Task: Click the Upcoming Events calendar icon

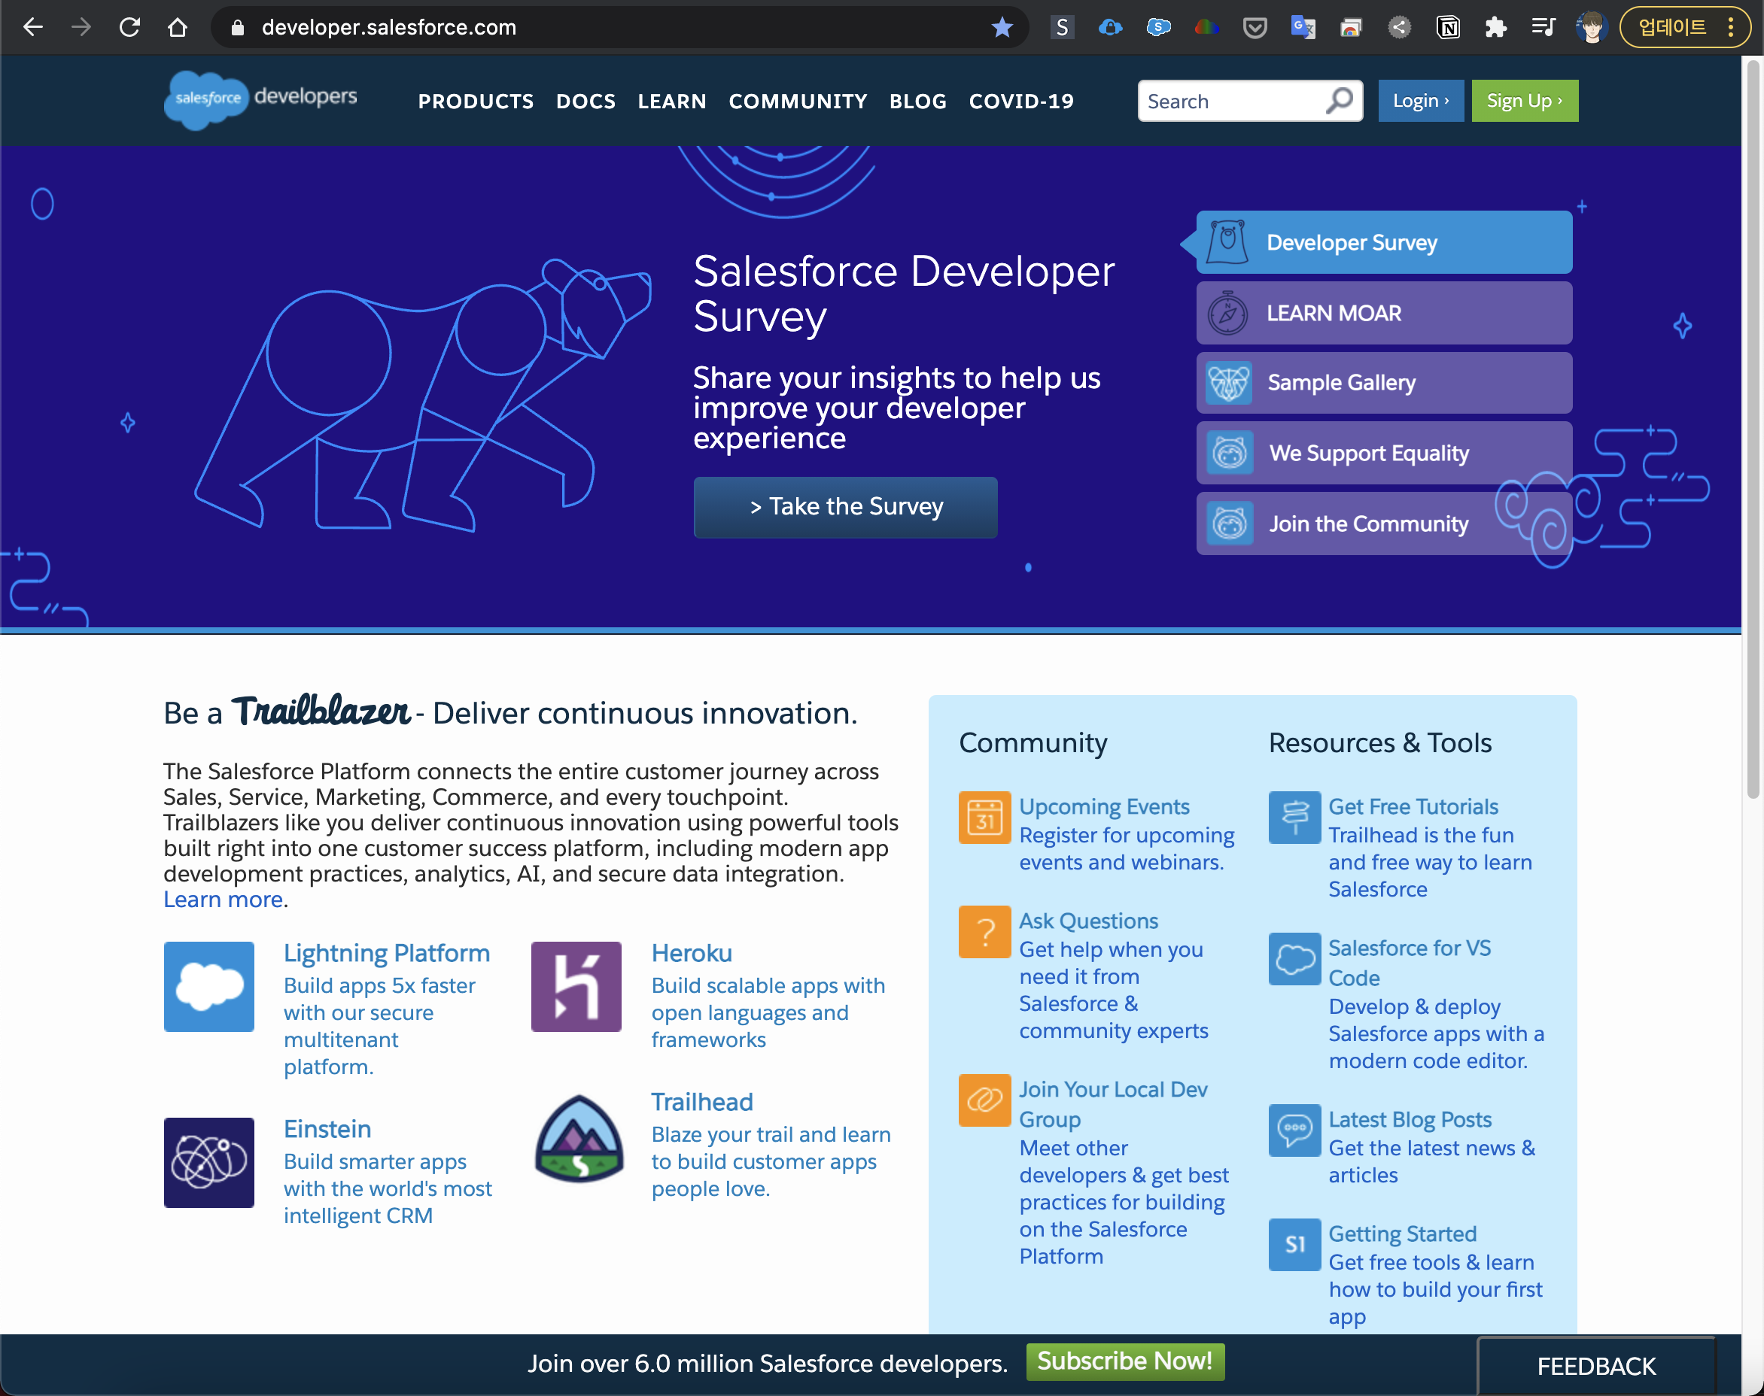Action: click(x=984, y=818)
